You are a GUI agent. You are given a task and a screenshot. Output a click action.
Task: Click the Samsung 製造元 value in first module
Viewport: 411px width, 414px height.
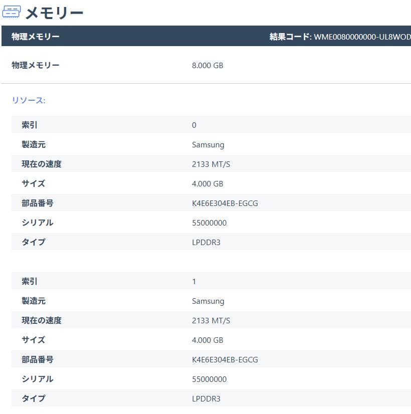coord(208,144)
